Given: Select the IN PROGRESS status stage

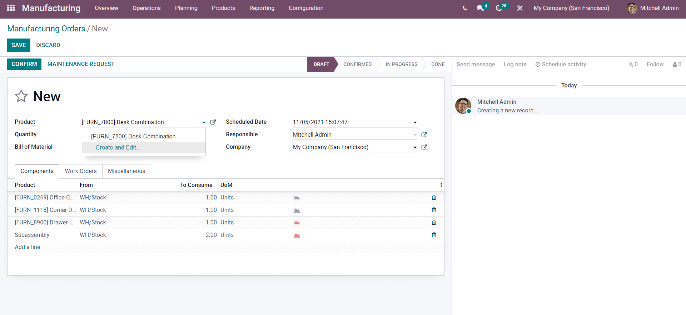Looking at the screenshot, I should point(401,64).
